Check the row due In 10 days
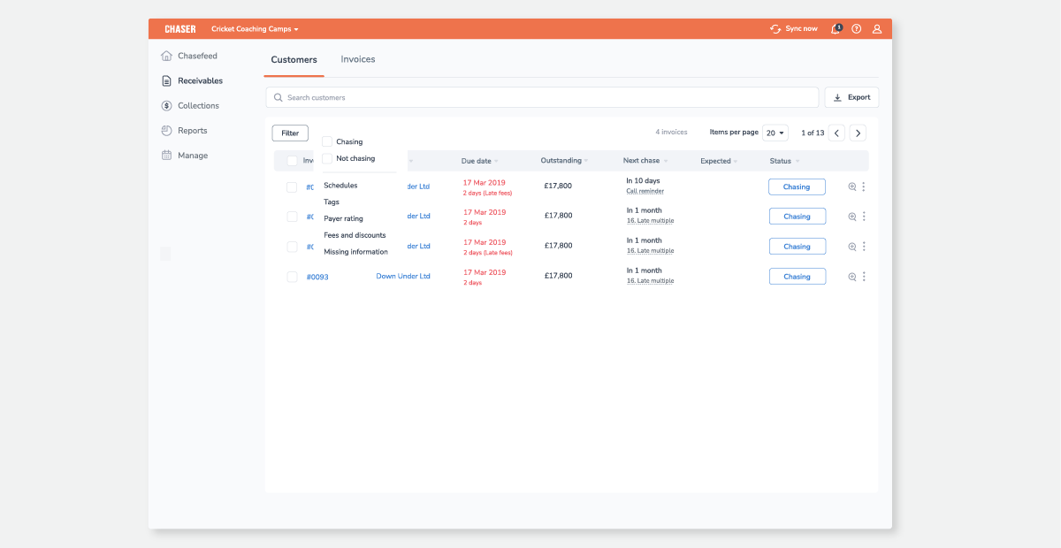Screen dimensions: 1061x548 [x=292, y=186]
